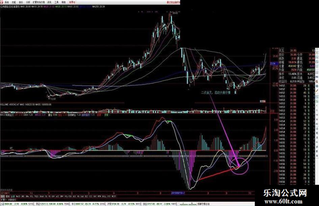The height and width of the screenshot is (206, 319).
Task: Click the 沪深 index value 3758.39
Action: click(115, 204)
